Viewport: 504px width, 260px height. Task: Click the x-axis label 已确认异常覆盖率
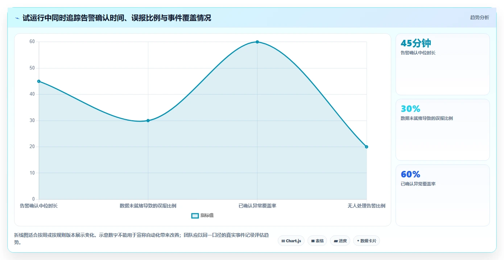[x=257, y=206]
